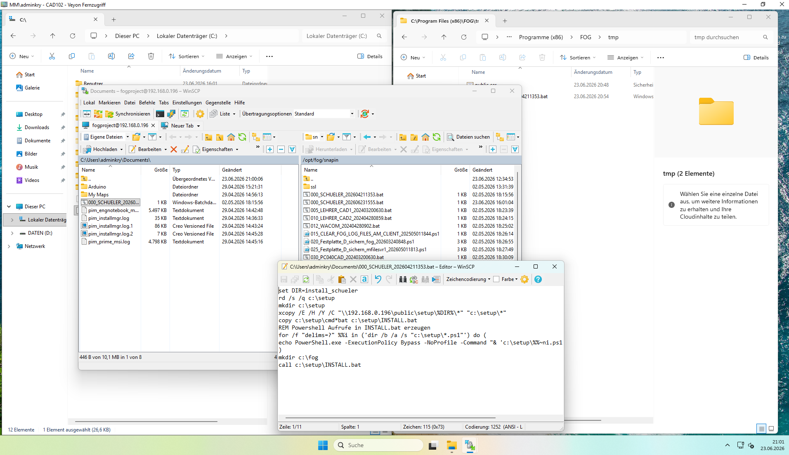Image resolution: width=789 pixels, height=455 pixels.
Task: Rename selected local file icon
Action: pyautogui.click(x=185, y=149)
